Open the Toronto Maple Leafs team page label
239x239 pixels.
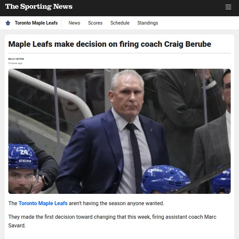36,23
